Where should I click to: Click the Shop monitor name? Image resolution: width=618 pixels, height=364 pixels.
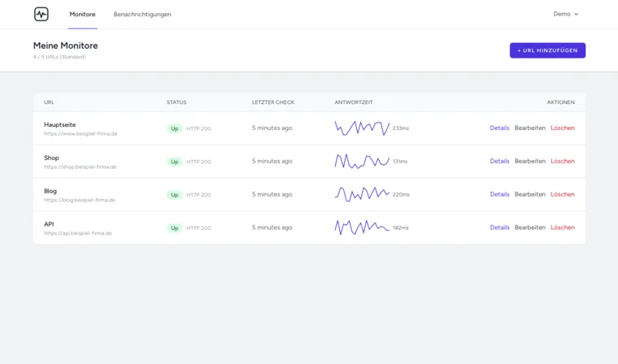point(51,158)
